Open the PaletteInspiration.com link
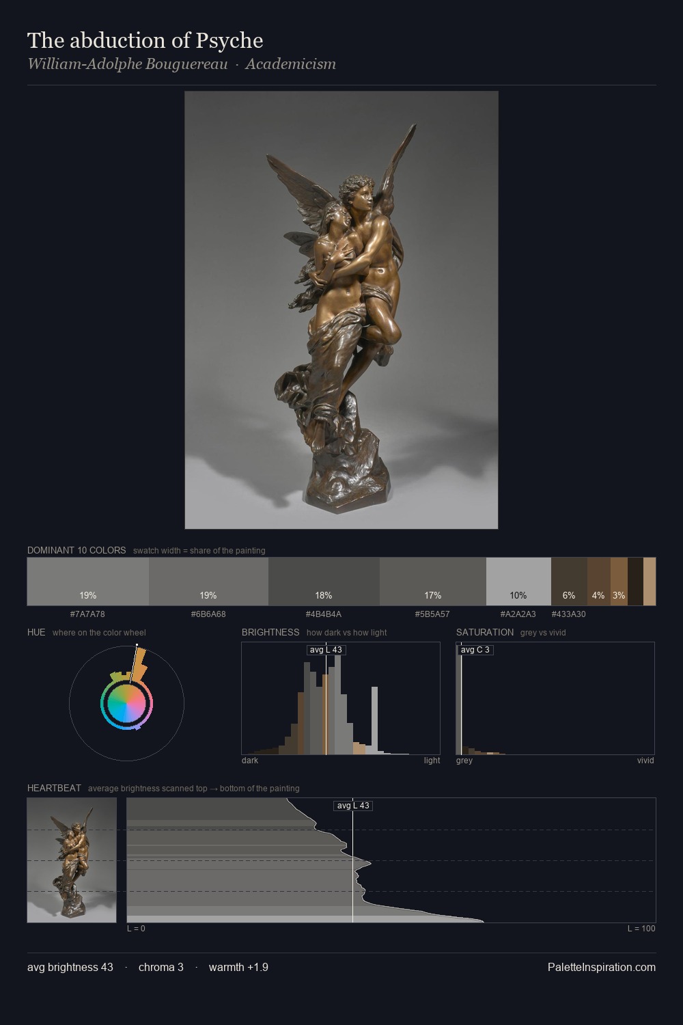 602,967
